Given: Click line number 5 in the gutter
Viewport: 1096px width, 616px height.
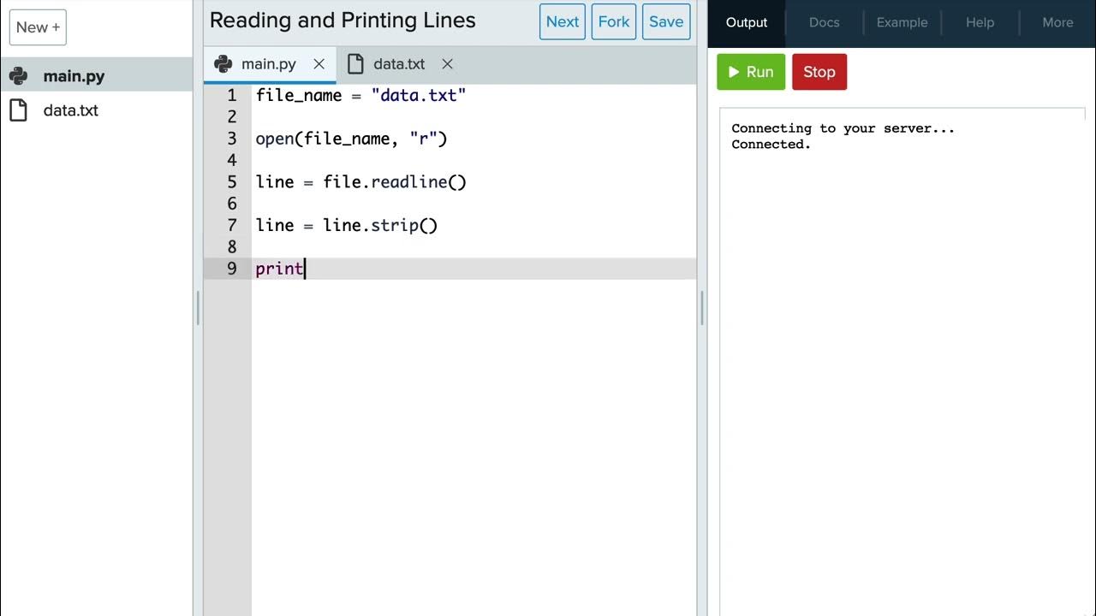Looking at the screenshot, I should point(231,182).
